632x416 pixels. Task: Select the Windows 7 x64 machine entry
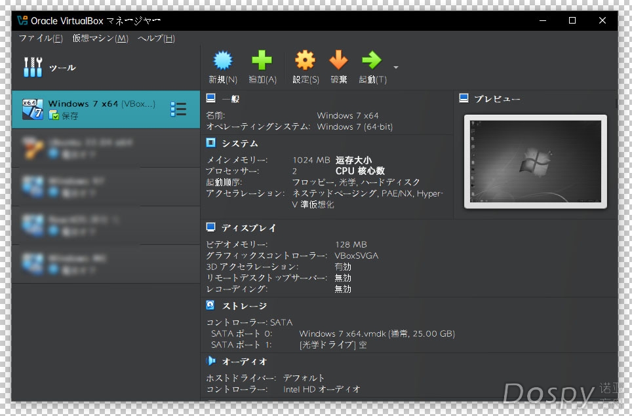[x=106, y=109]
